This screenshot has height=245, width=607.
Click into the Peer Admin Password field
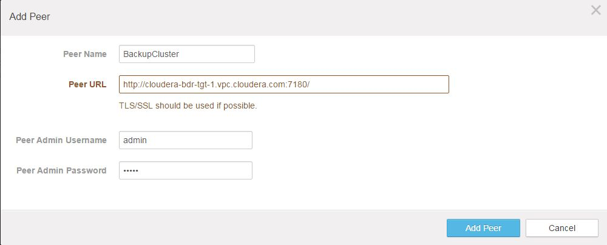pyautogui.click(x=185, y=170)
